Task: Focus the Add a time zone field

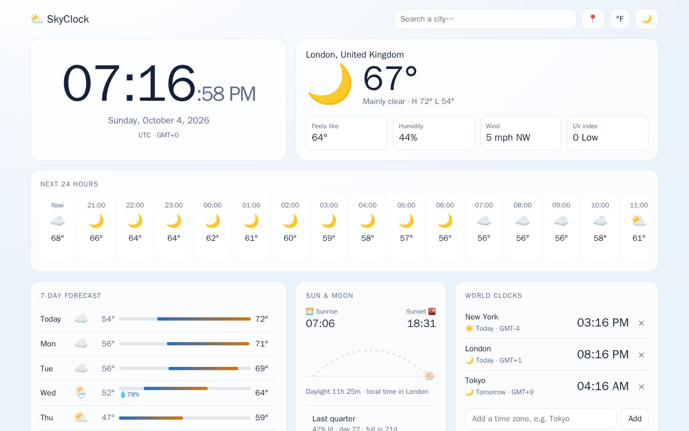Action: pyautogui.click(x=541, y=419)
